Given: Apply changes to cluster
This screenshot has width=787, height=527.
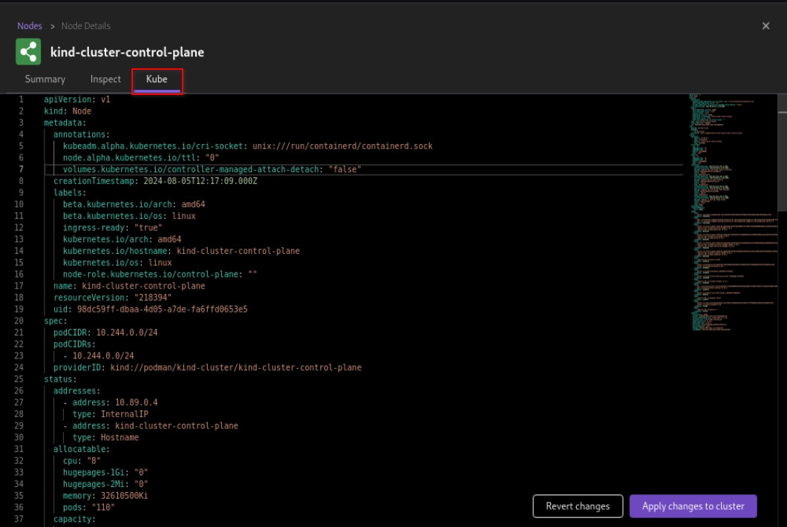Looking at the screenshot, I should coord(693,506).
